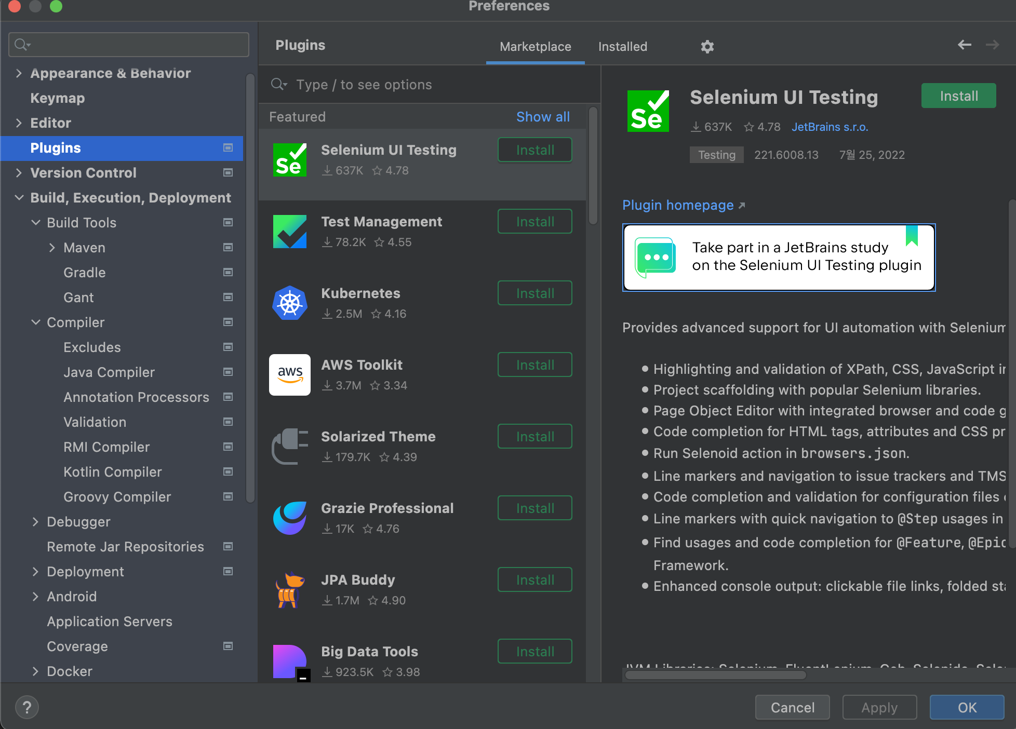Expand the Maven node
Screen dimensions: 1016x729
(52, 248)
